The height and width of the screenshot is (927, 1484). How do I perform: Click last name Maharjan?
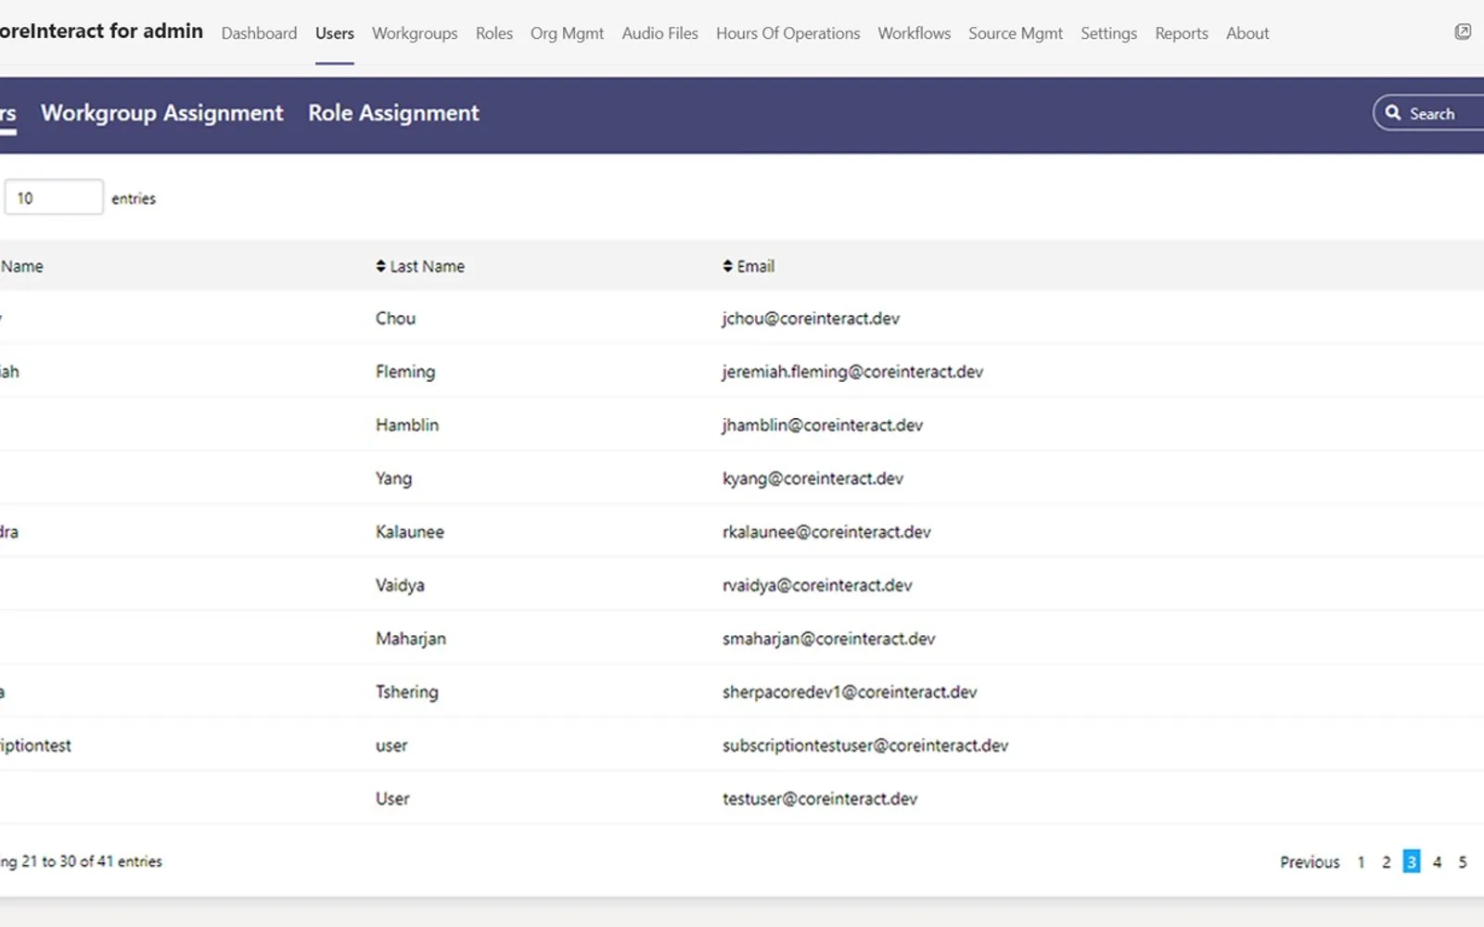click(x=411, y=639)
